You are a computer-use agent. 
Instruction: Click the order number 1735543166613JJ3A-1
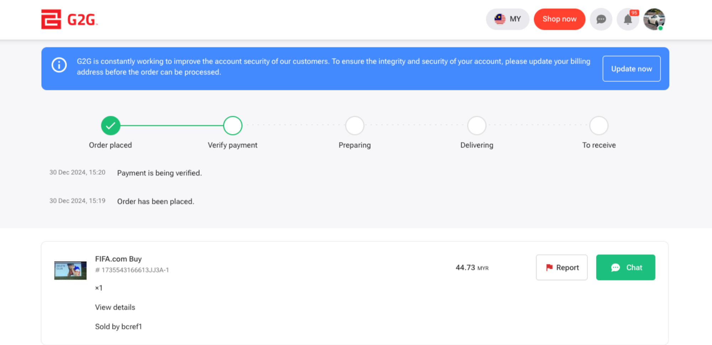point(132,270)
